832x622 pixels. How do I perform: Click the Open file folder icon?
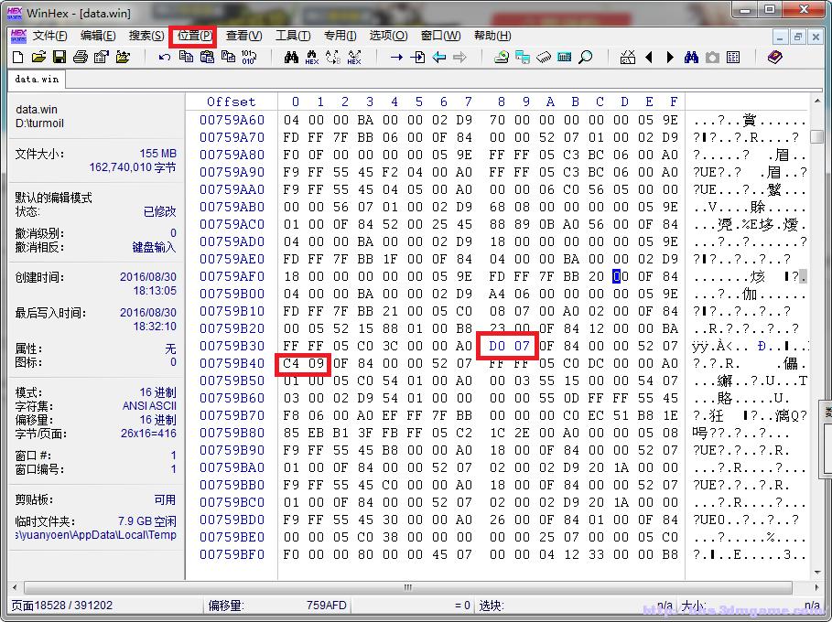pyautogui.click(x=38, y=57)
